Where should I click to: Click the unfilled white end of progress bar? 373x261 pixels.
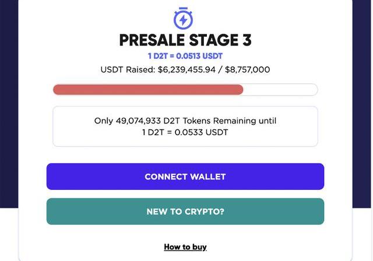(280, 90)
